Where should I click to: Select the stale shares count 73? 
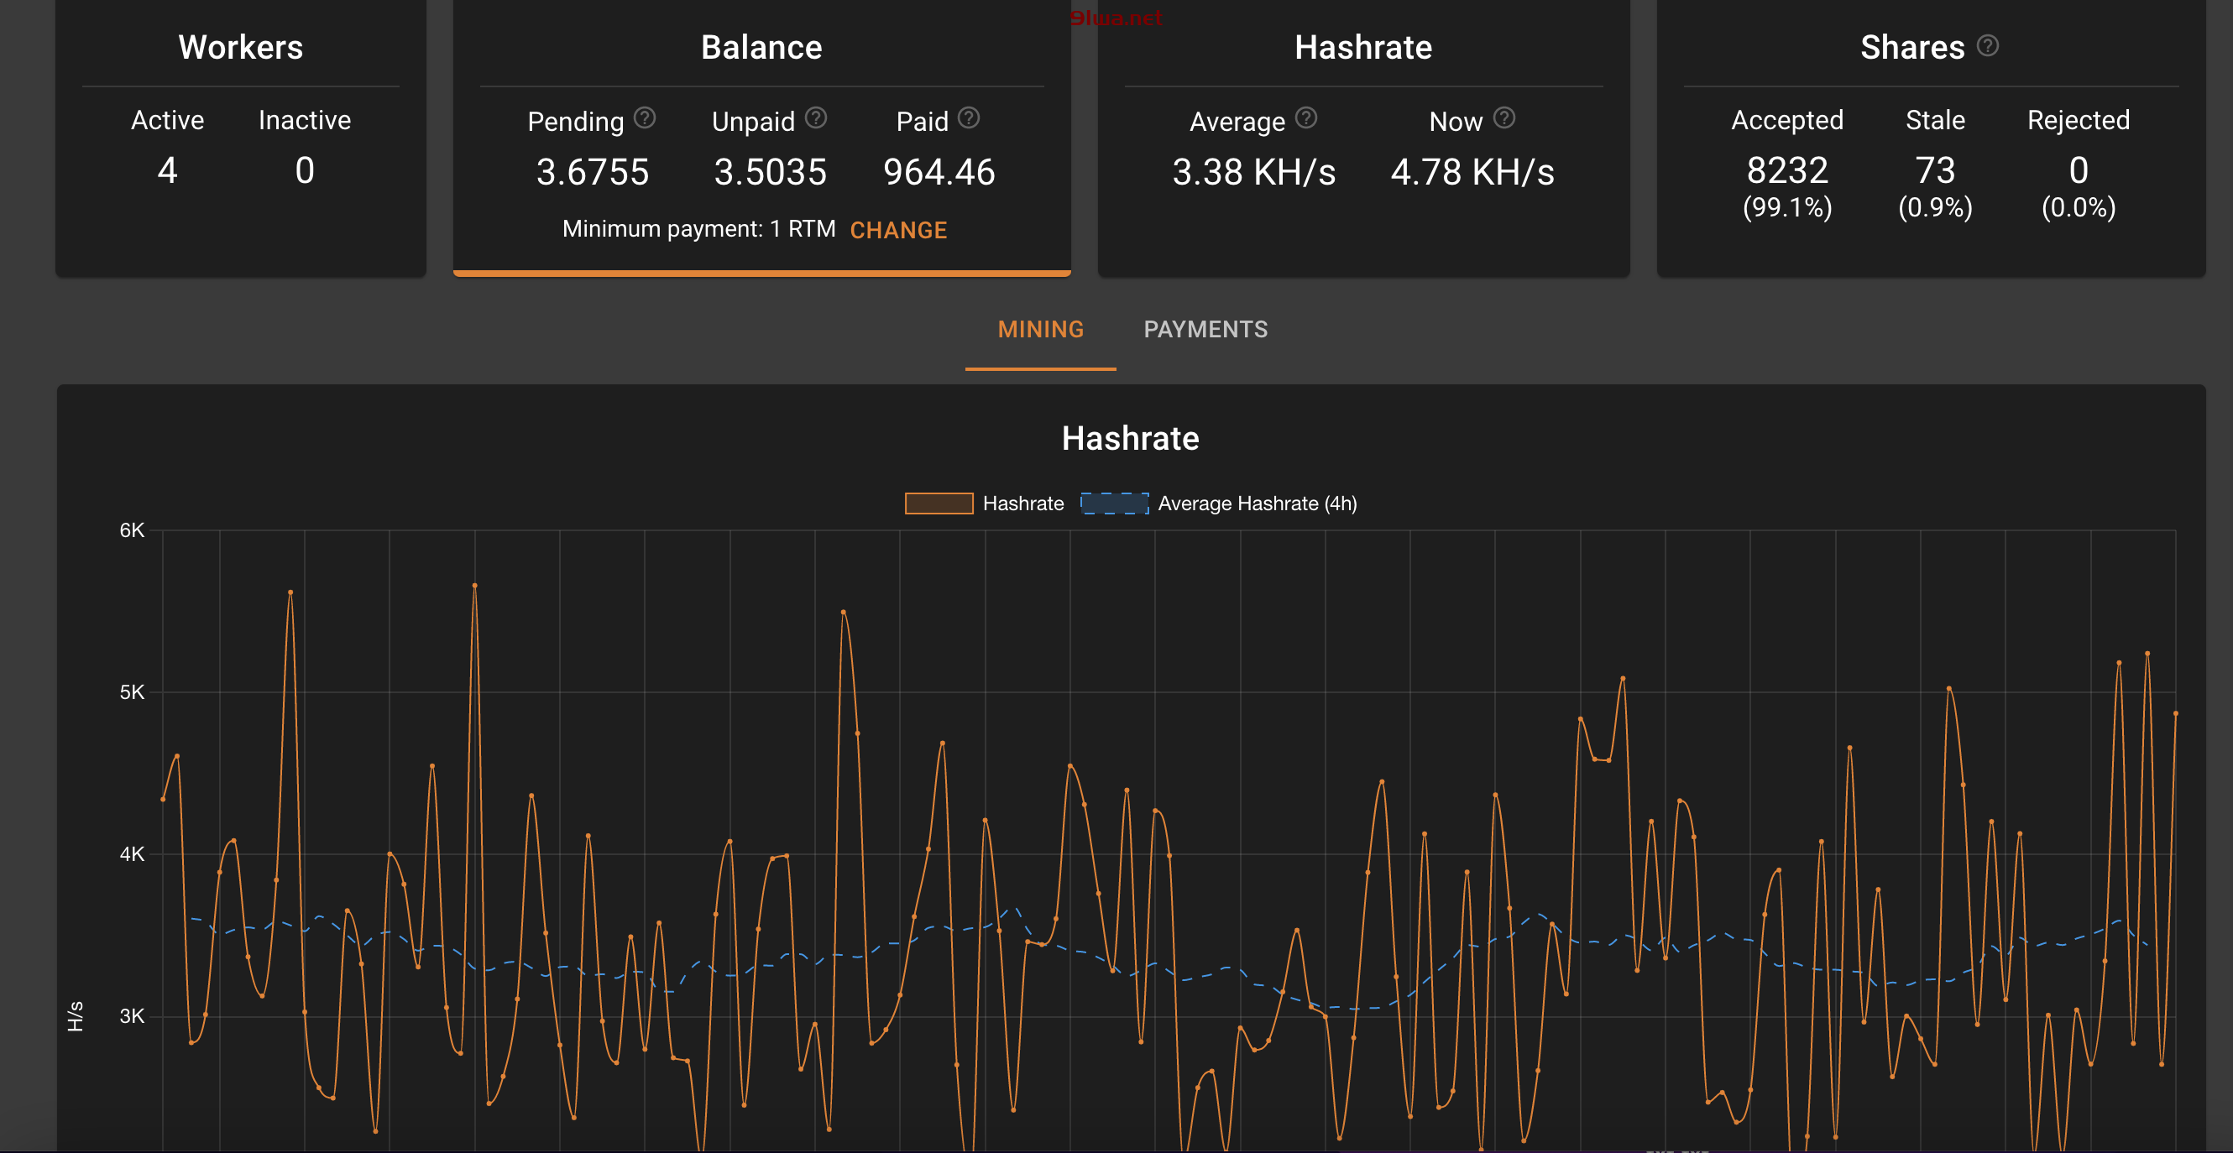click(1935, 170)
